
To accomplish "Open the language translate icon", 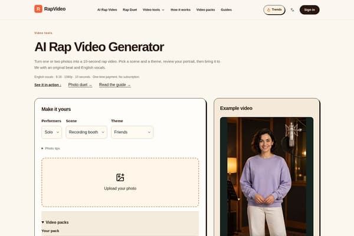I will (x=293, y=10).
